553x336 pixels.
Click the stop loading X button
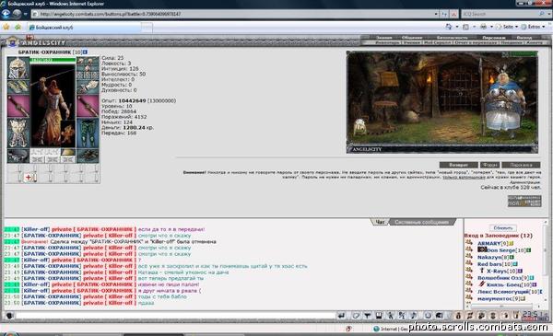[453, 14]
